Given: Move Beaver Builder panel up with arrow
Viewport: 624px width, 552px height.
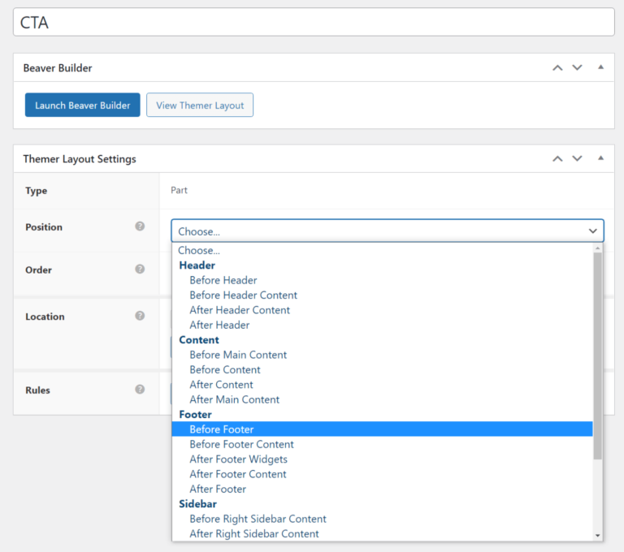Looking at the screenshot, I should tap(557, 67).
